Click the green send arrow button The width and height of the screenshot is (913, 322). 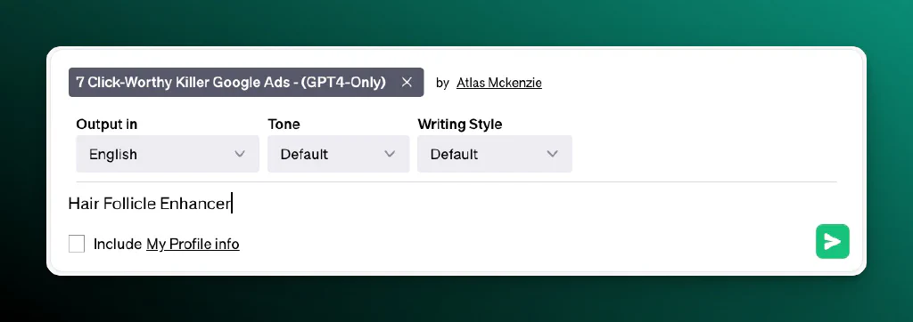point(832,241)
